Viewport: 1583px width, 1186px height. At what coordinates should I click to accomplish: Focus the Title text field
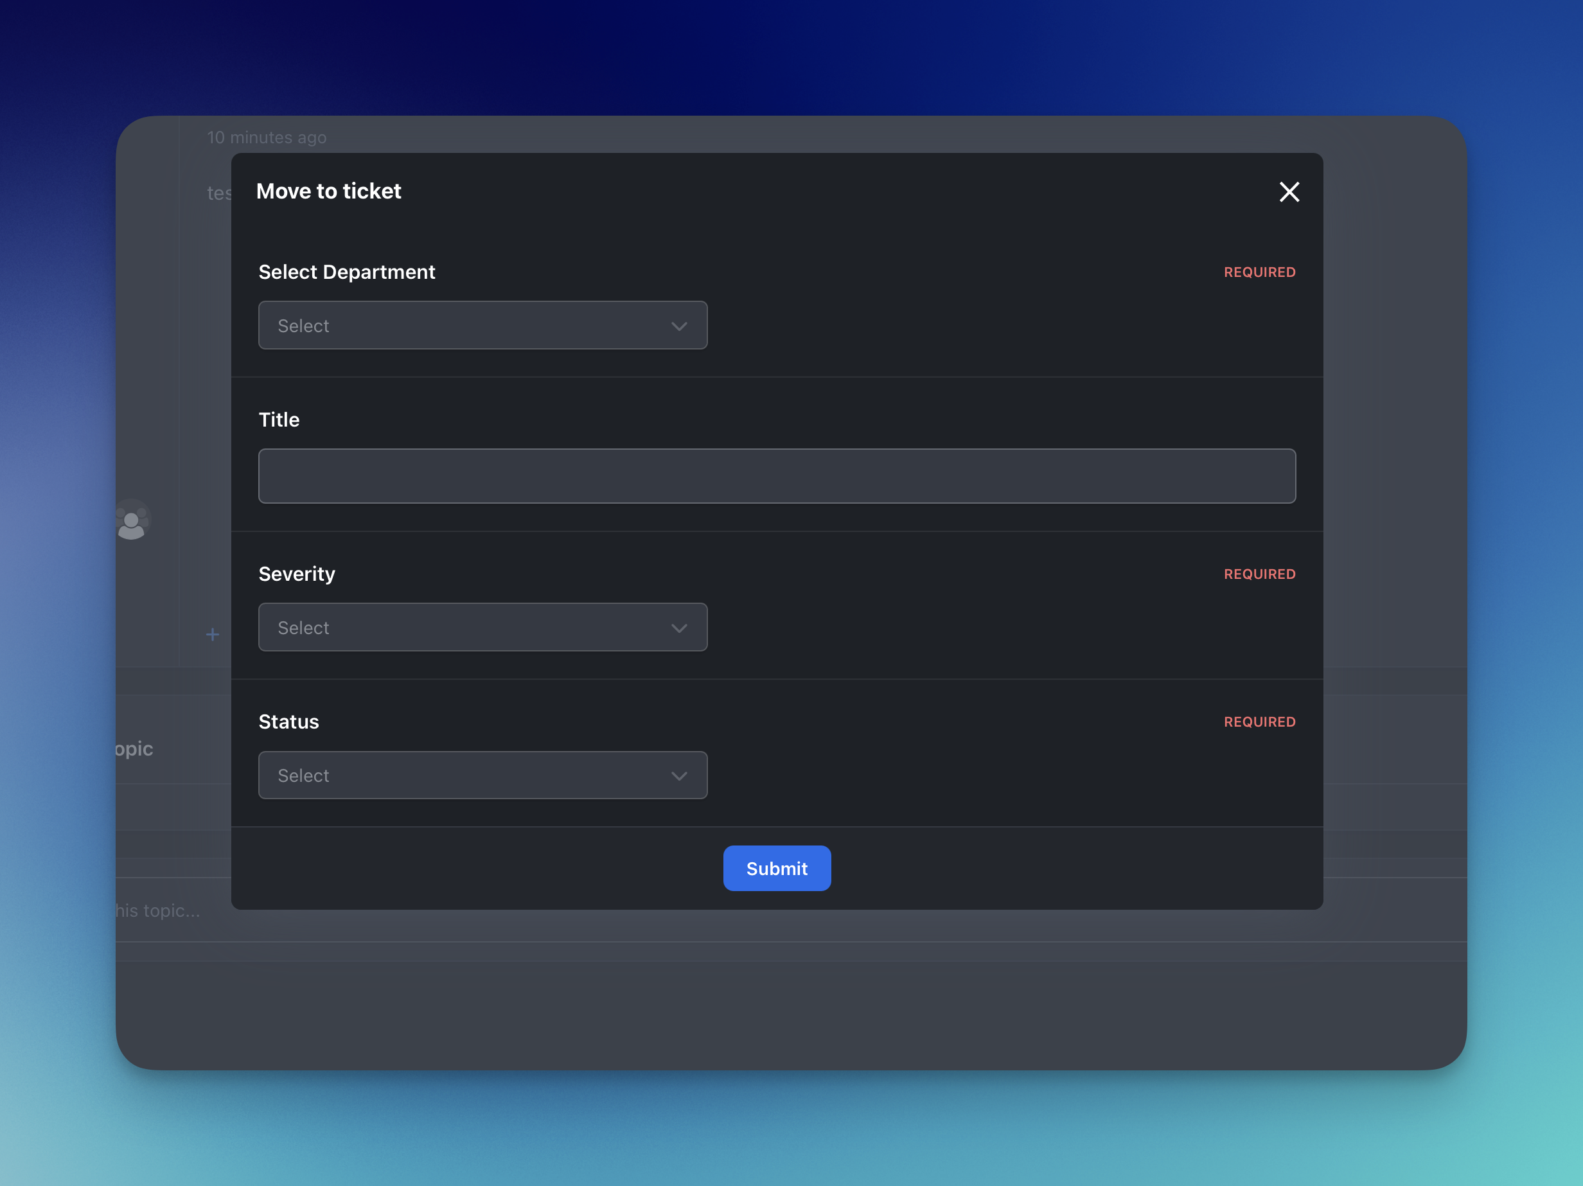[x=777, y=476]
